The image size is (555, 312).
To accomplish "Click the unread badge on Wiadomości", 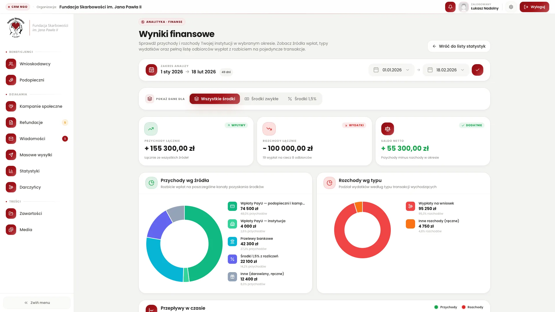I will click(65, 139).
